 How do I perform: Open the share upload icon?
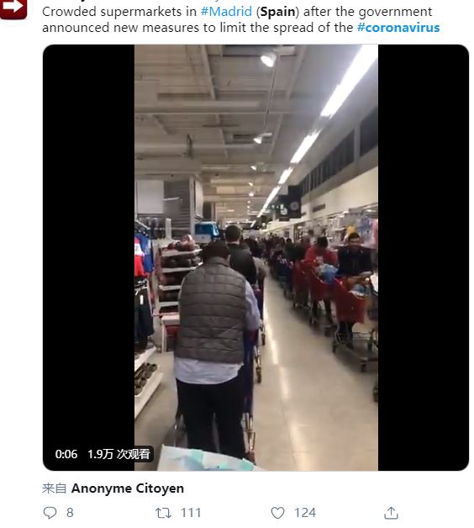pyautogui.click(x=391, y=513)
